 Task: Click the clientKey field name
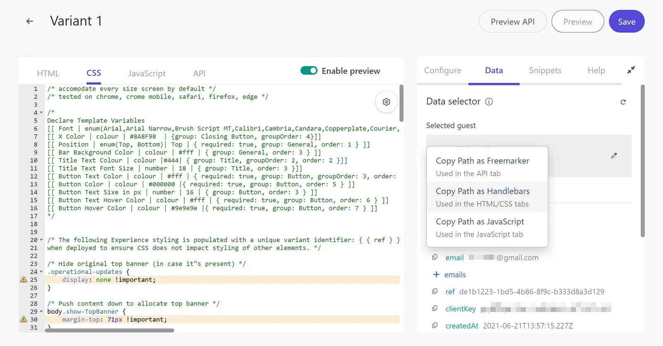click(460, 309)
